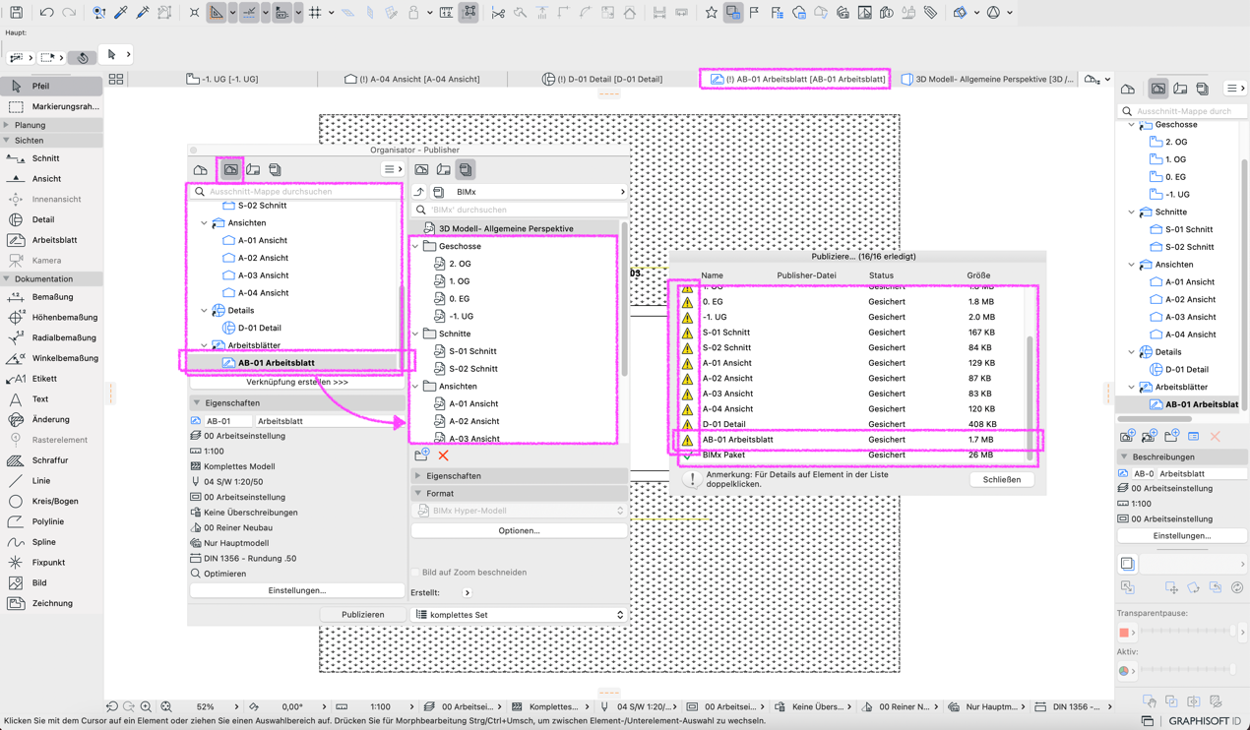Select the syringe inject parameters tool
The width and height of the screenshot is (1250, 730).
coord(143,13)
